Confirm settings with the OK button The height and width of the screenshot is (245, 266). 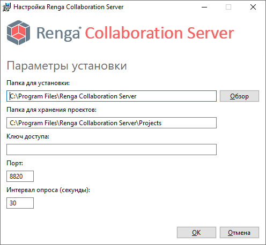click(196, 233)
